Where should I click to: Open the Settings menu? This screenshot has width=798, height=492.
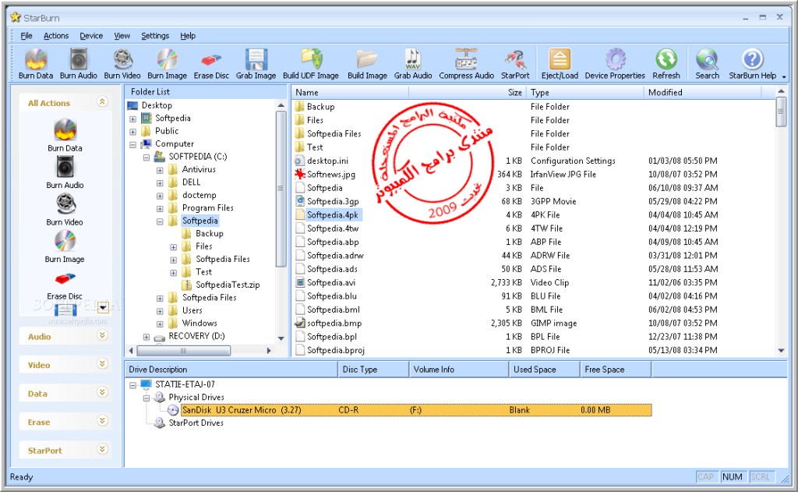(x=155, y=36)
